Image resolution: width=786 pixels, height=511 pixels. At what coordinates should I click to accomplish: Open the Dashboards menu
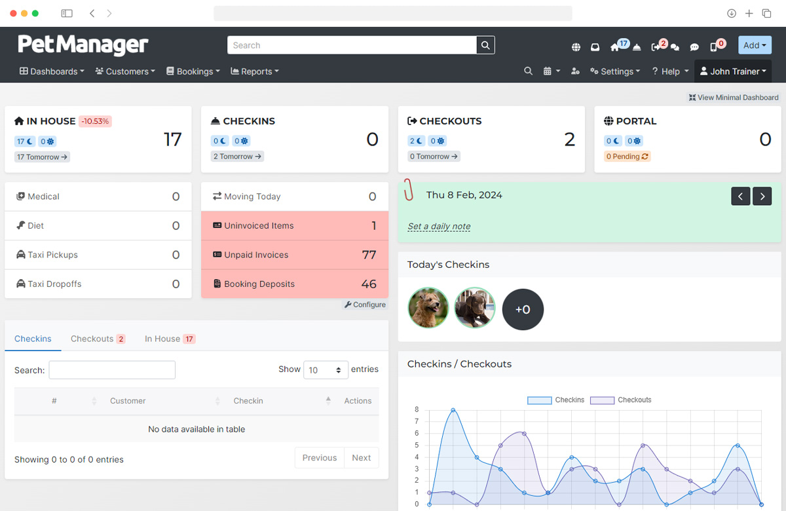tap(52, 71)
